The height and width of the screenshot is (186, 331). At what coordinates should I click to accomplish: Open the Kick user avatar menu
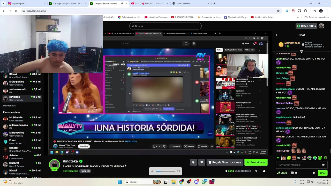[x=321, y=26]
